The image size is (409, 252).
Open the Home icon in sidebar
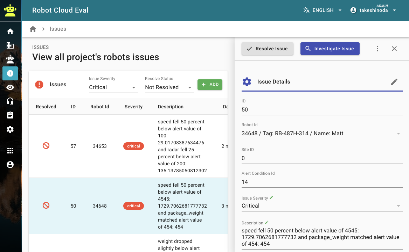click(10, 31)
